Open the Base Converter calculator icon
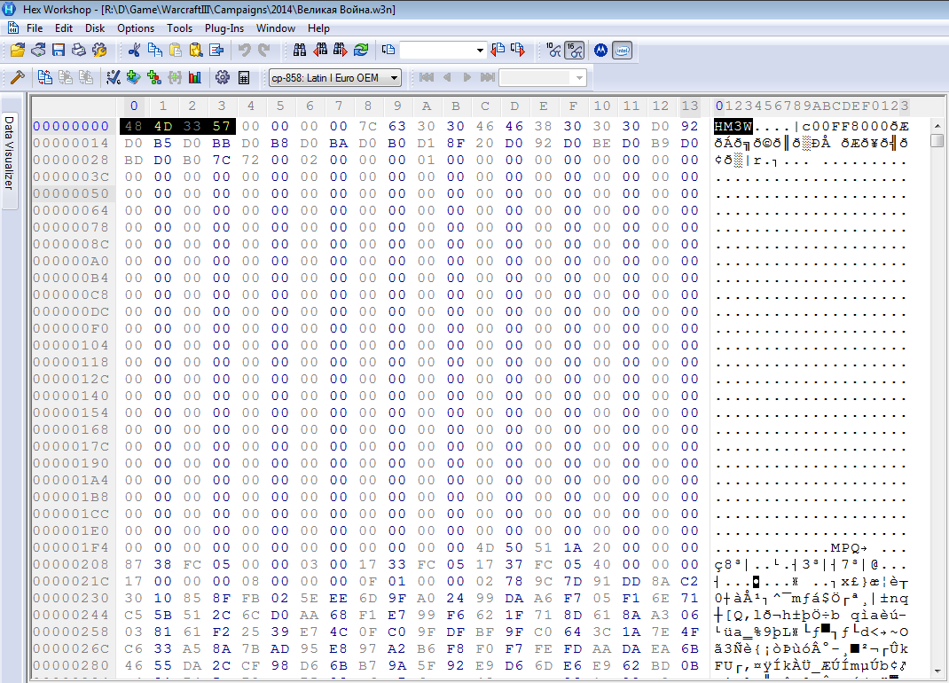This screenshot has height=683, width=949. point(244,77)
